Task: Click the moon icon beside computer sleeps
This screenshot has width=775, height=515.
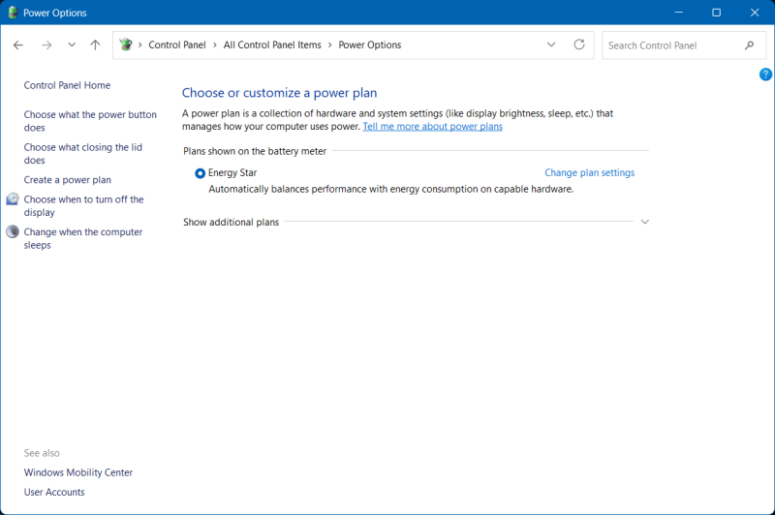Action: tap(13, 232)
